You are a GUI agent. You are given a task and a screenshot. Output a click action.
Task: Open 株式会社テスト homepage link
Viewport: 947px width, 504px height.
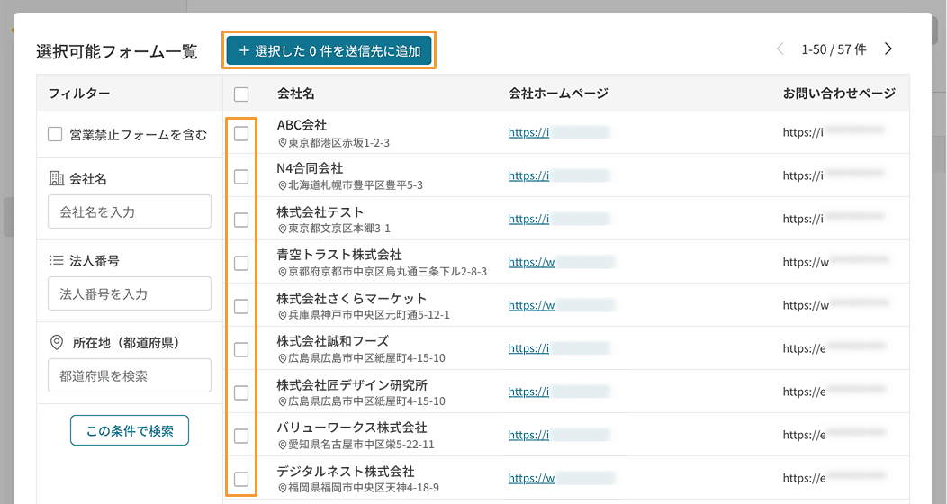tap(528, 219)
